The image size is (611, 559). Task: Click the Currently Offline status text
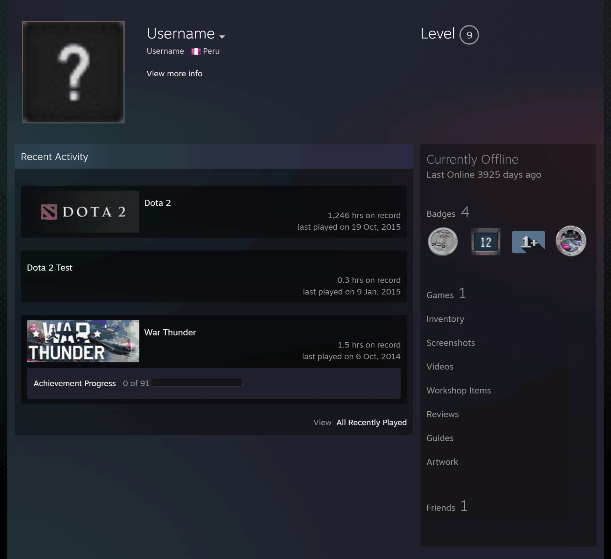[472, 159]
